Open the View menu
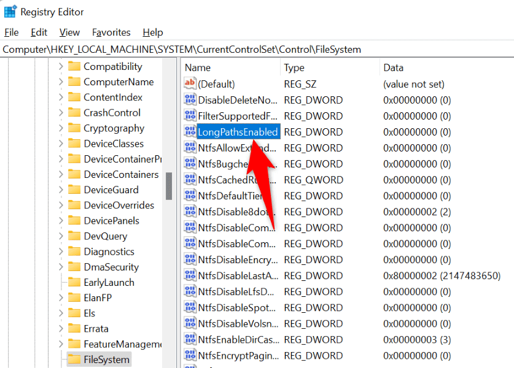514x368 pixels. (x=69, y=33)
